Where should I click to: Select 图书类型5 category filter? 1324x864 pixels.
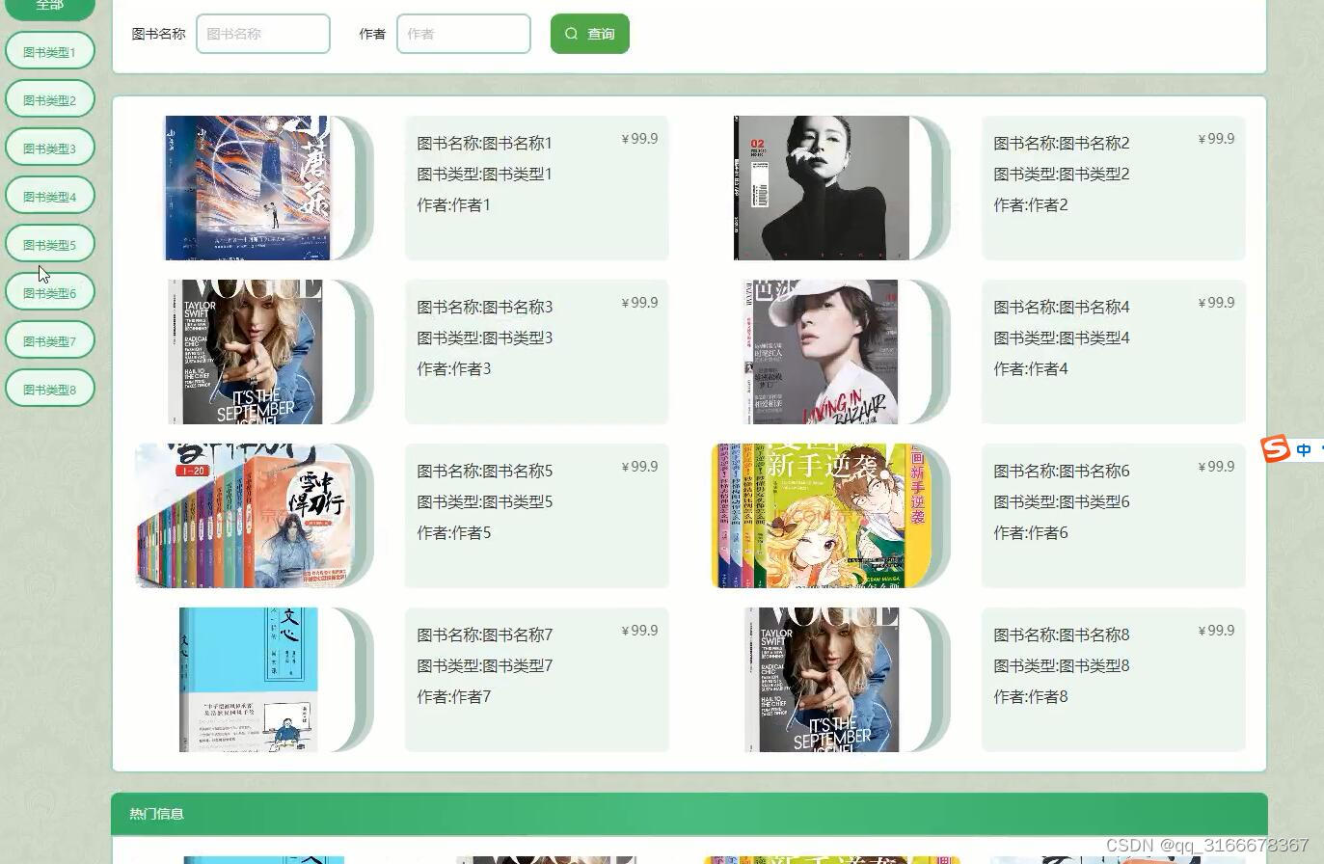(x=49, y=243)
